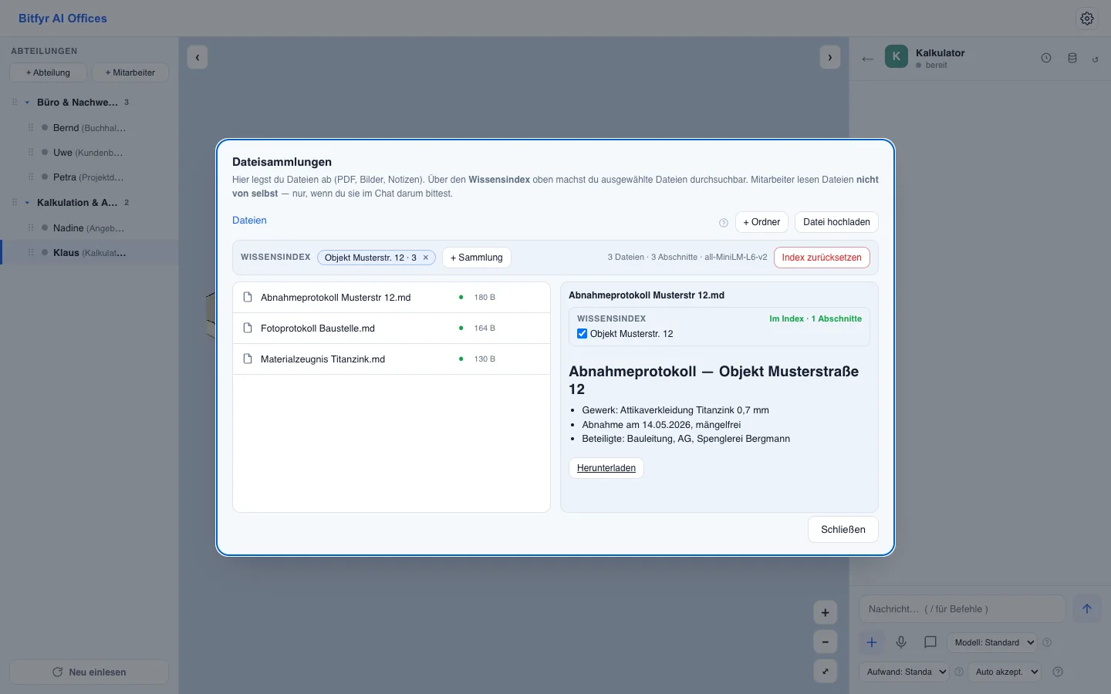1111x694 pixels.
Task: Select employee Bernd in the sidebar
Action: point(89,128)
